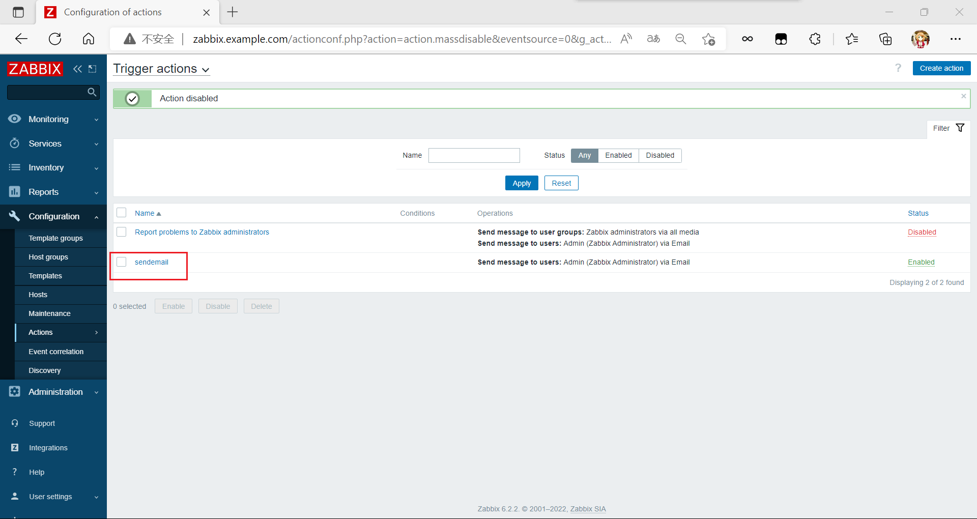Open browser extensions puzzle icon
Viewport: 977px width, 519px height.
coord(815,39)
